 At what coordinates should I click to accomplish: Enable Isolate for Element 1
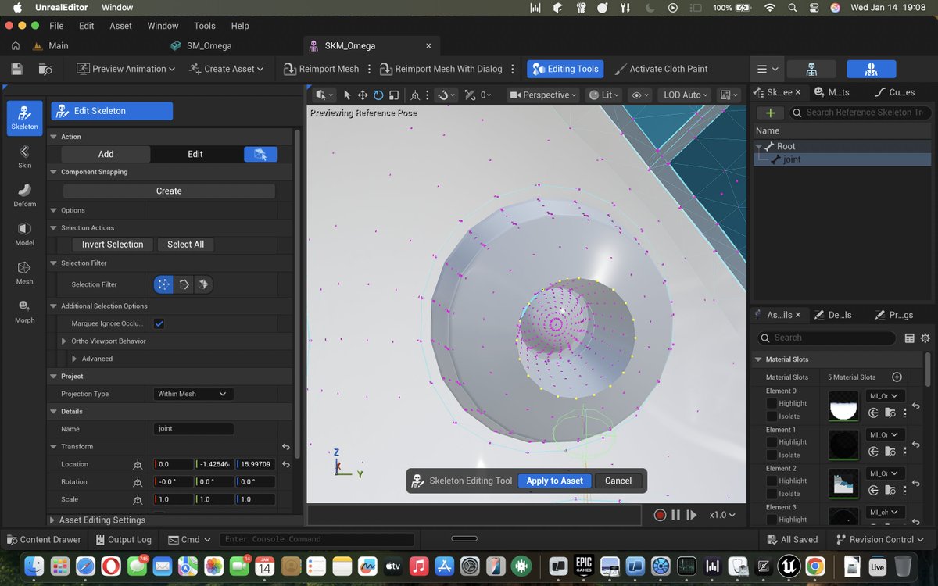click(x=772, y=455)
